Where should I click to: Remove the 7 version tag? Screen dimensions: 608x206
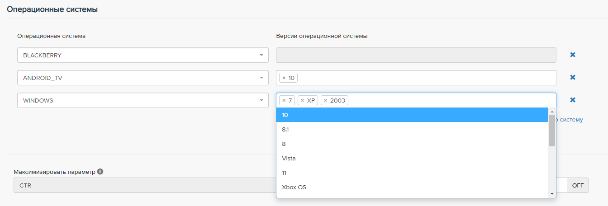(x=284, y=100)
